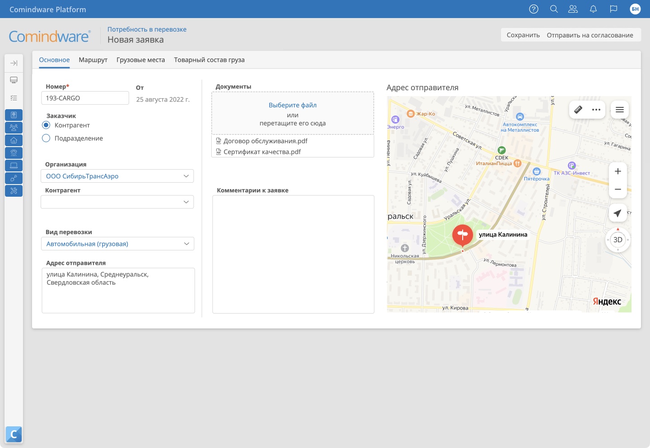Select the Подразделение radio option

[46, 138]
